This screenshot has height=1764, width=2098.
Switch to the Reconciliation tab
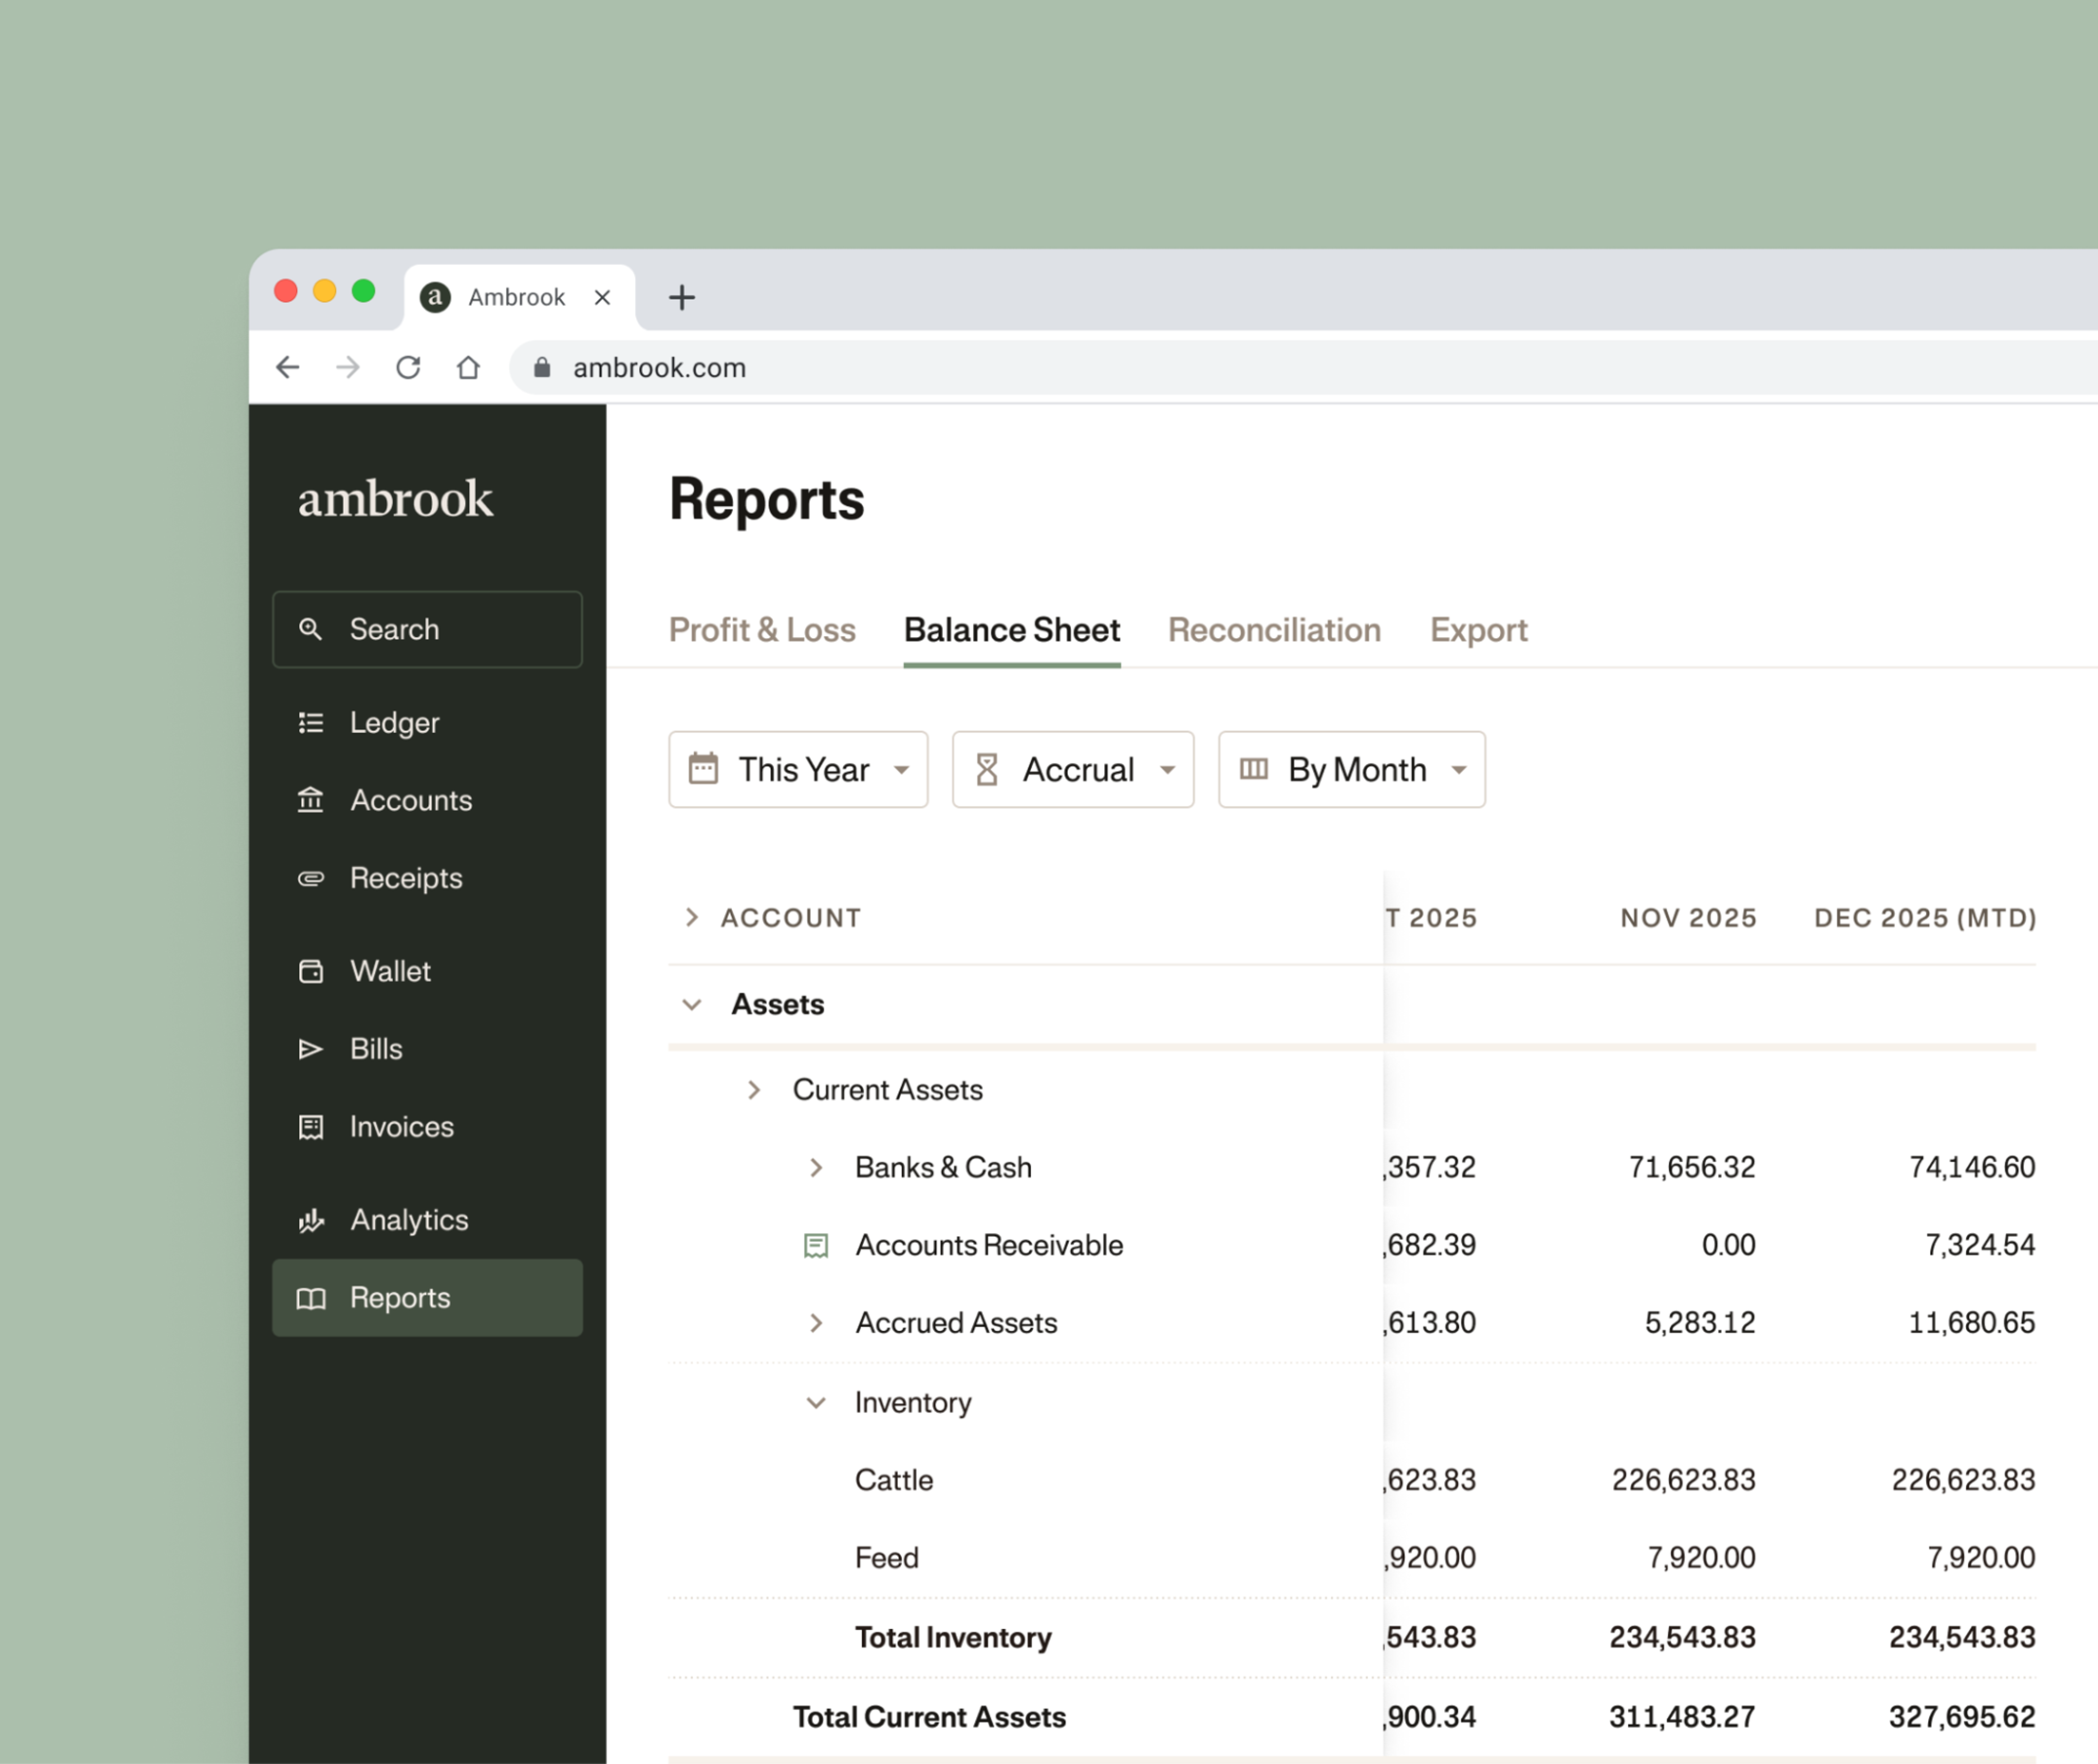pyautogui.click(x=1274, y=630)
